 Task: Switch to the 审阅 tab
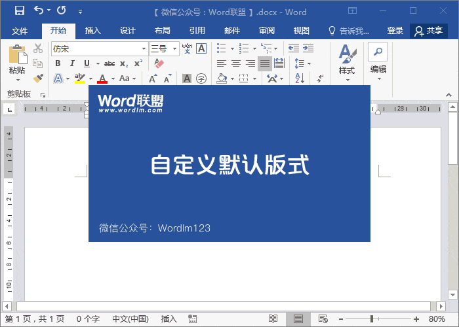[267, 31]
